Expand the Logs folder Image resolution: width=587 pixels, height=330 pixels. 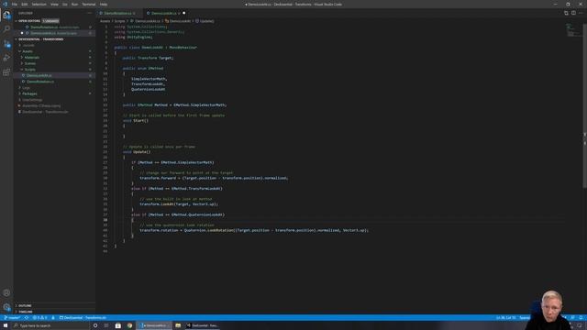tap(26, 88)
